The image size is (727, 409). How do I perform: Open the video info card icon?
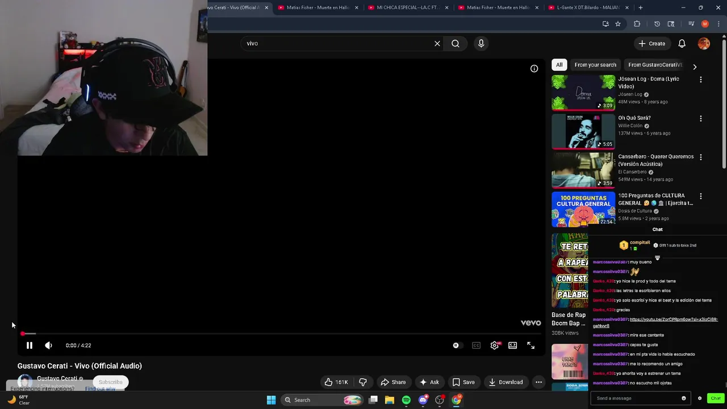point(534,69)
